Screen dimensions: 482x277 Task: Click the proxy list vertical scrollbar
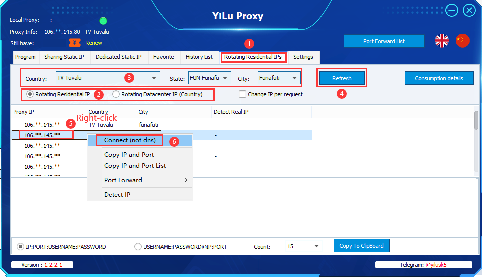[475, 120]
